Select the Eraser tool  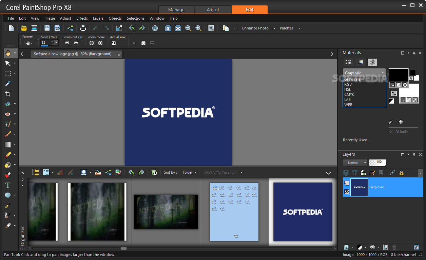tap(8, 155)
